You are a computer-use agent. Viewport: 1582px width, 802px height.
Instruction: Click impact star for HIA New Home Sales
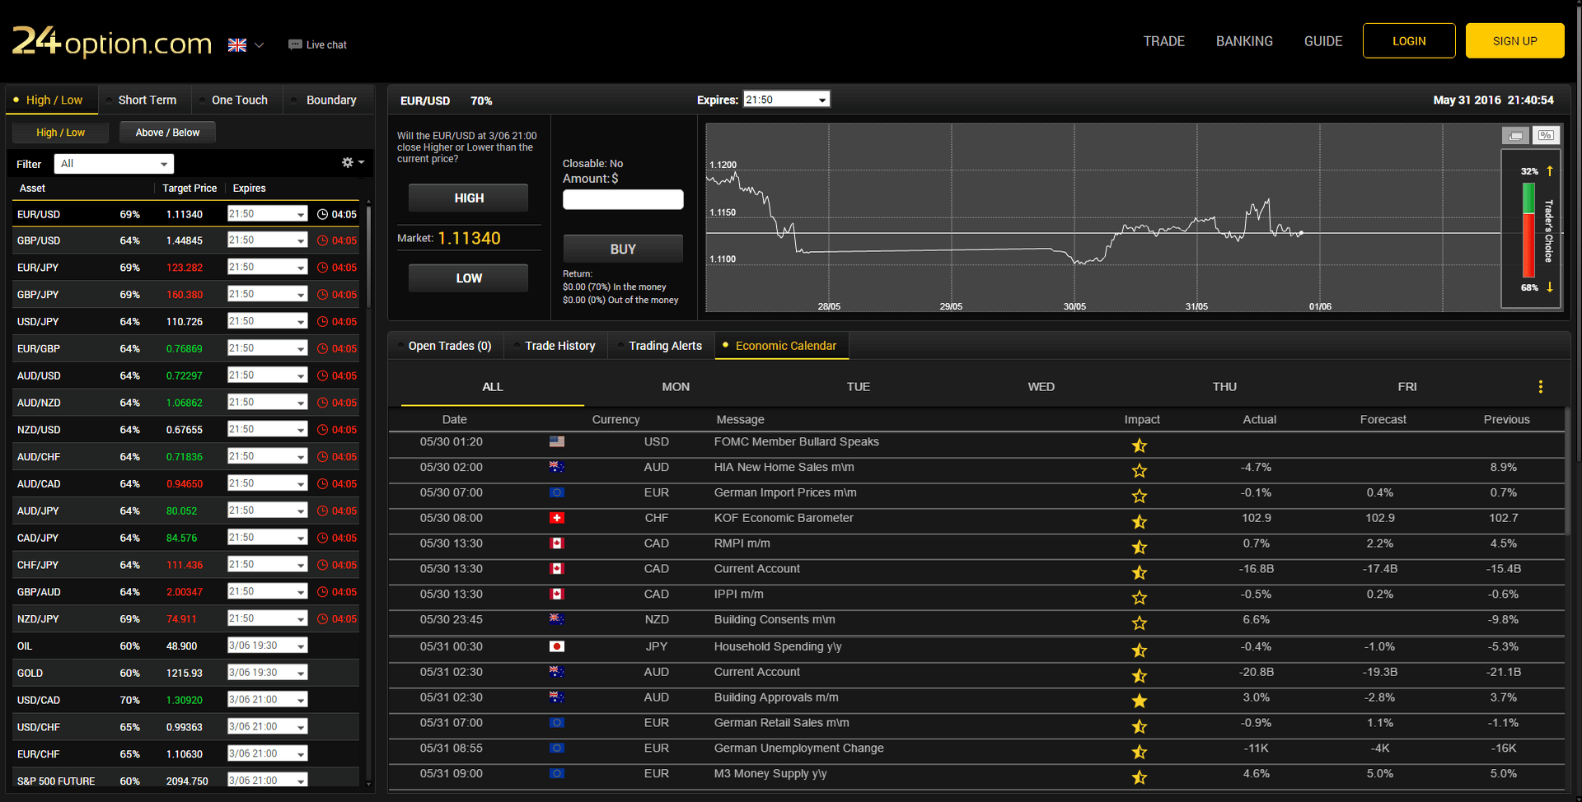(x=1140, y=471)
